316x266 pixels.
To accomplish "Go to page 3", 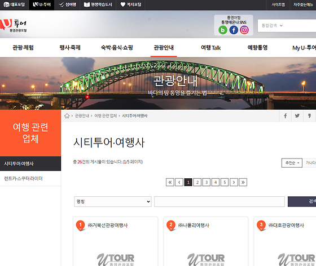I will point(207,182).
